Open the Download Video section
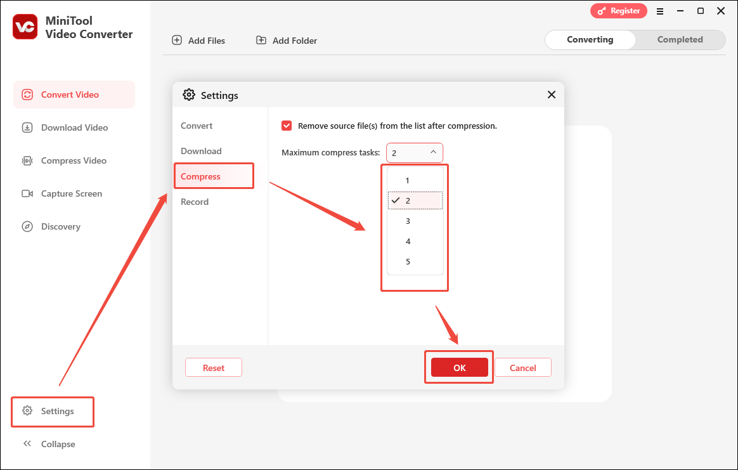The image size is (738, 470). 27,127
